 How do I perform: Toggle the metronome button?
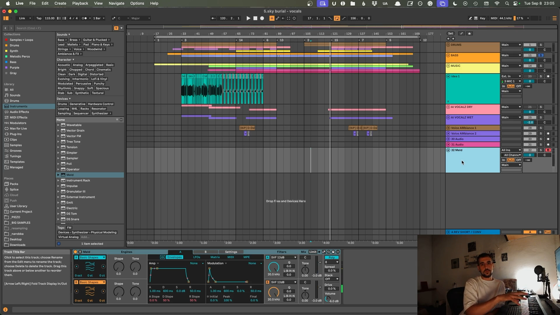tap(84, 18)
